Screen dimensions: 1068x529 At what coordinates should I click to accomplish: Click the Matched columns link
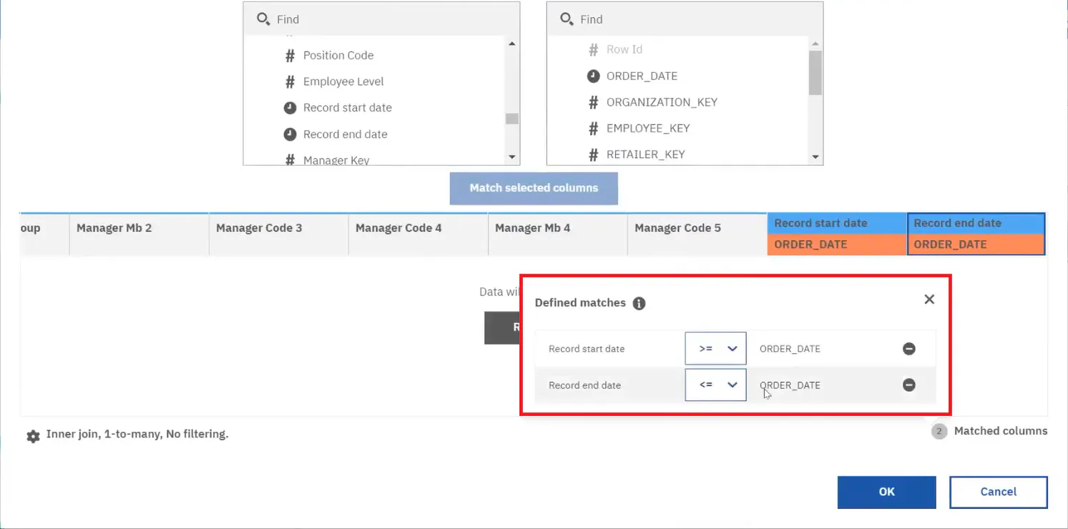(1000, 431)
